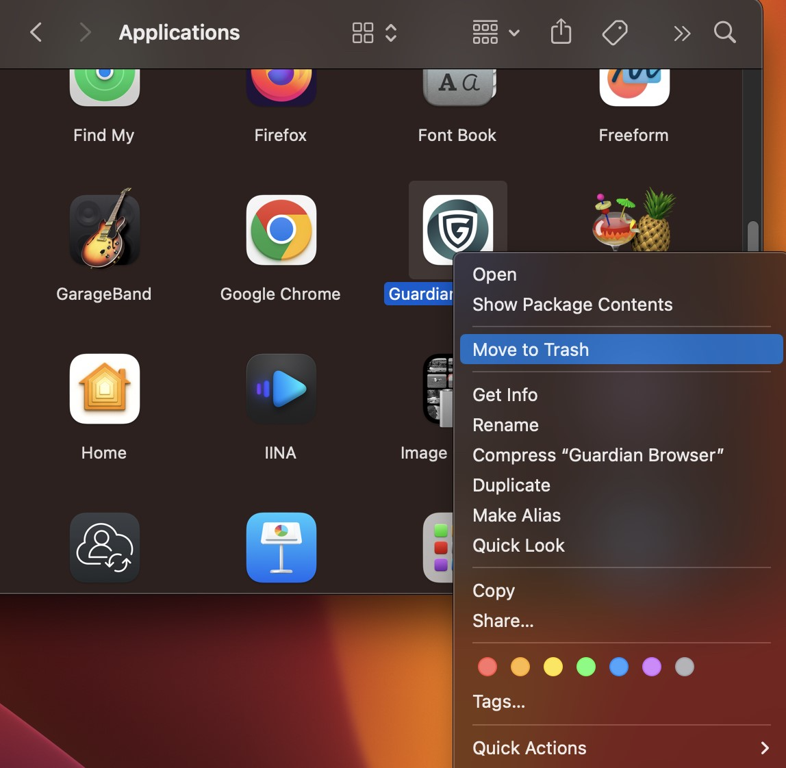This screenshot has width=786, height=768.
Task: Click the Finder window vertical scrollbar
Action: point(752,235)
